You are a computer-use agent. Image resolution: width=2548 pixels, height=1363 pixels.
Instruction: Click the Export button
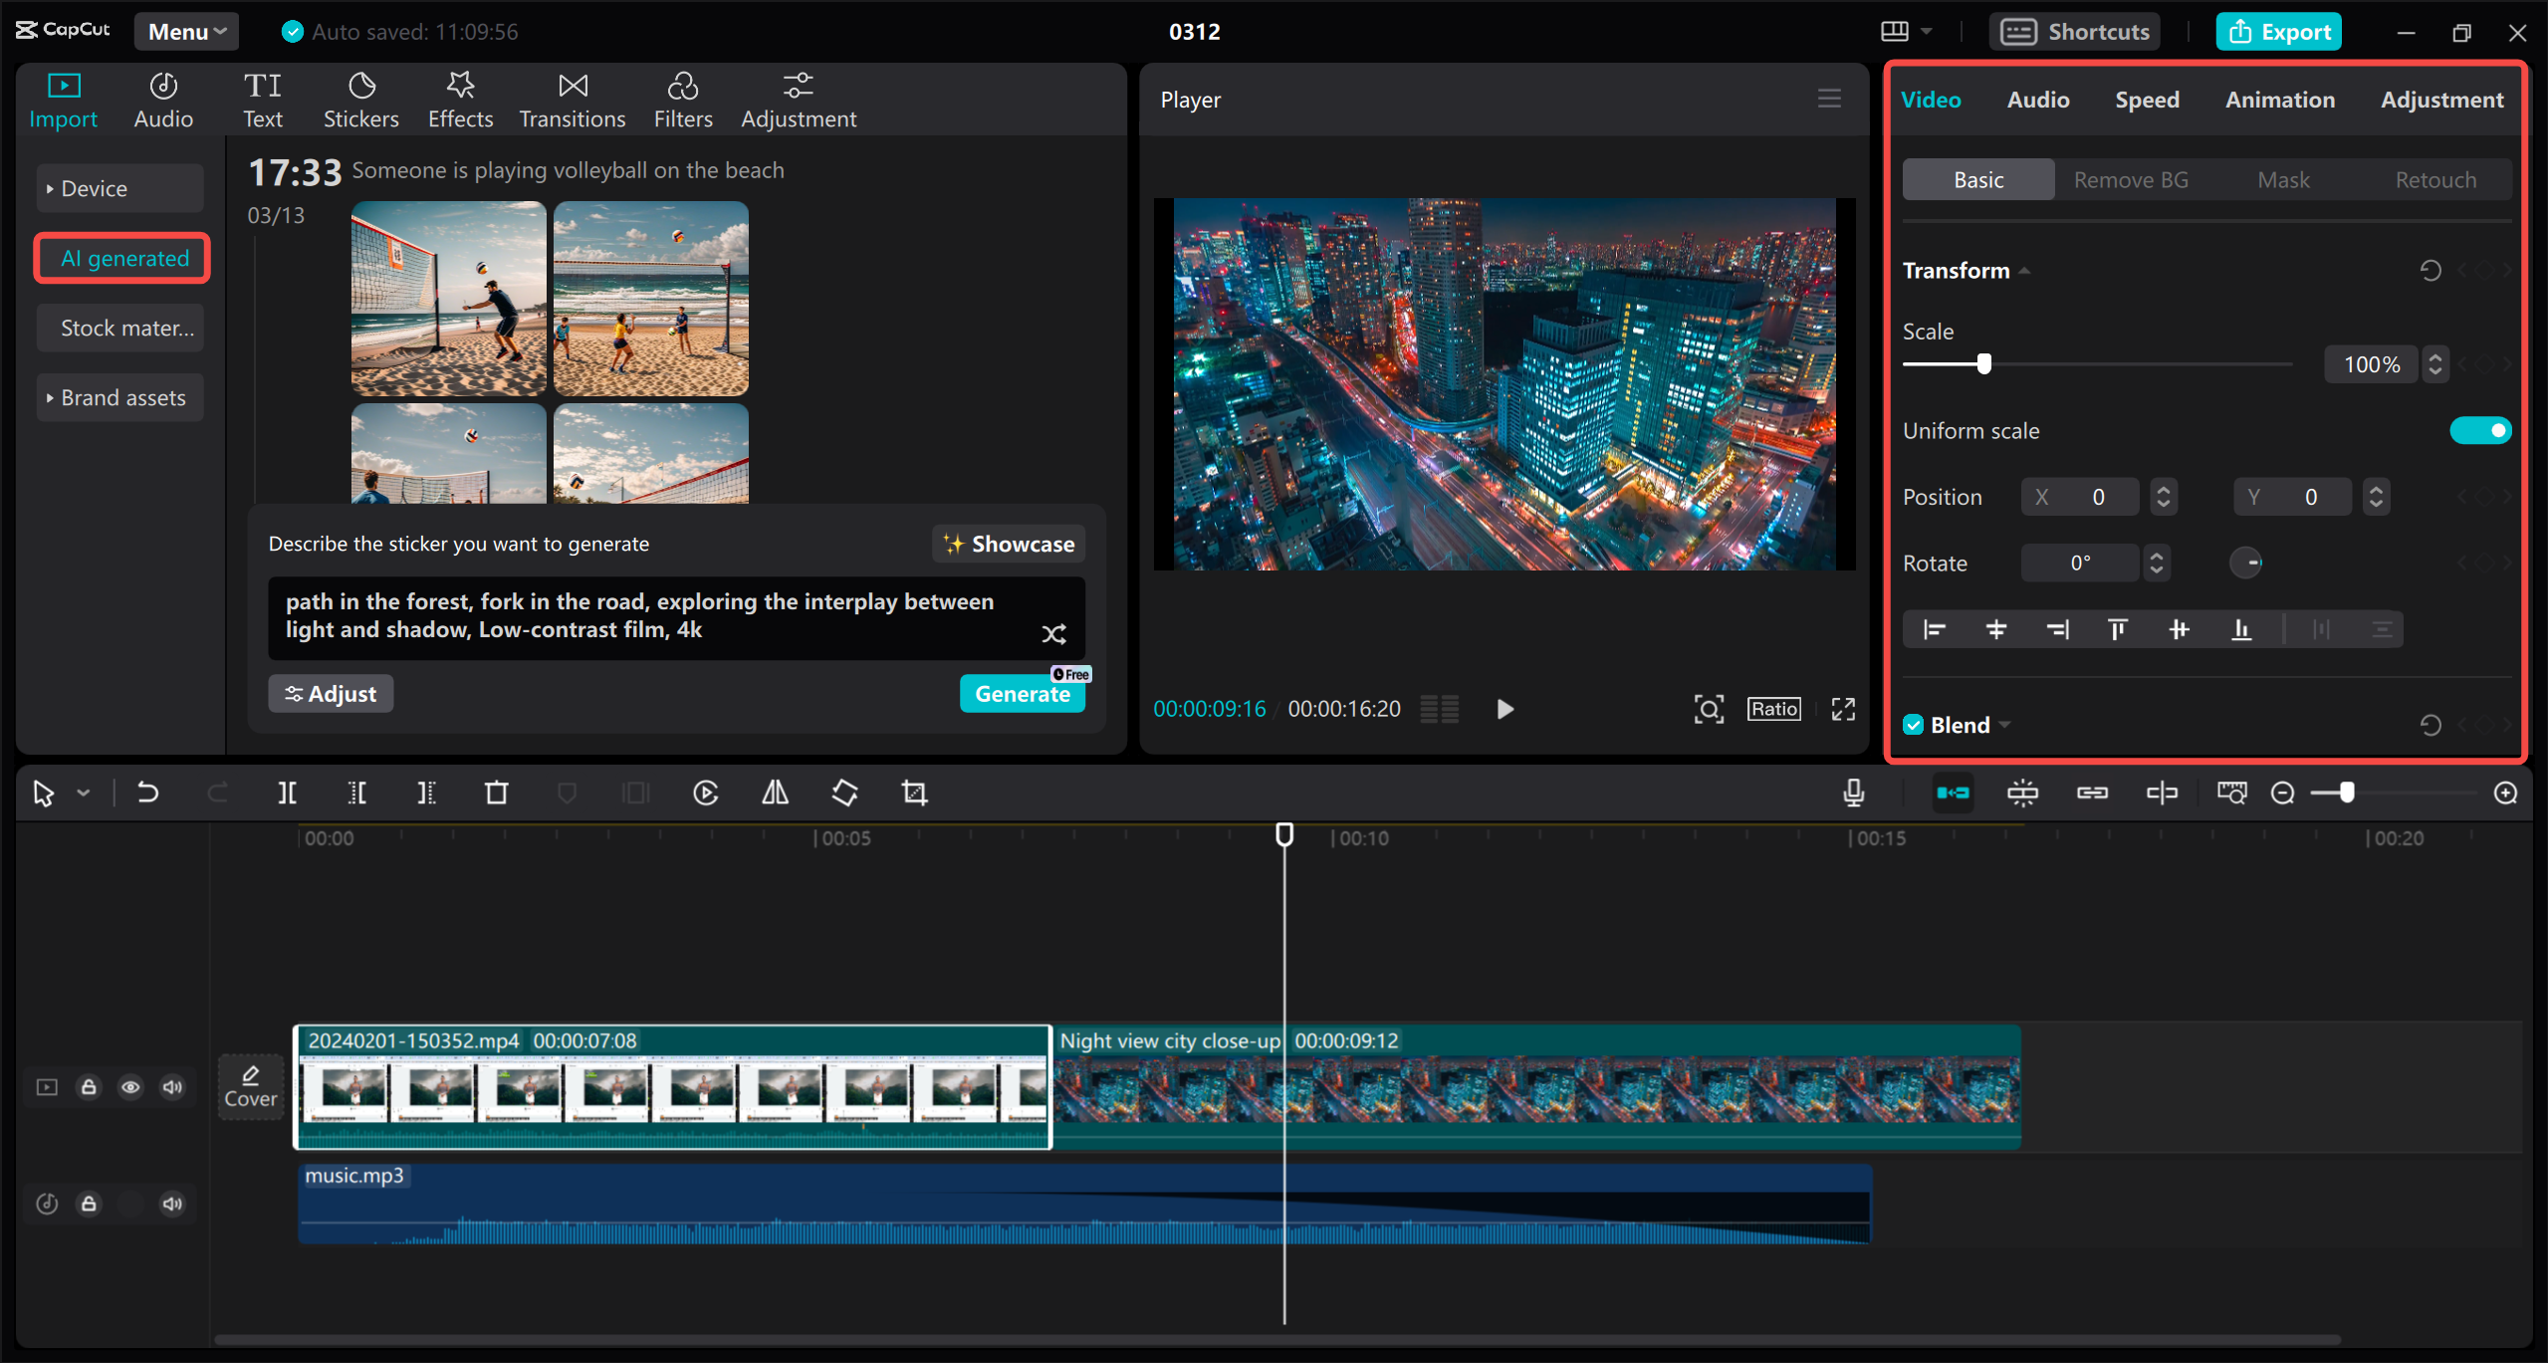coord(2279,31)
